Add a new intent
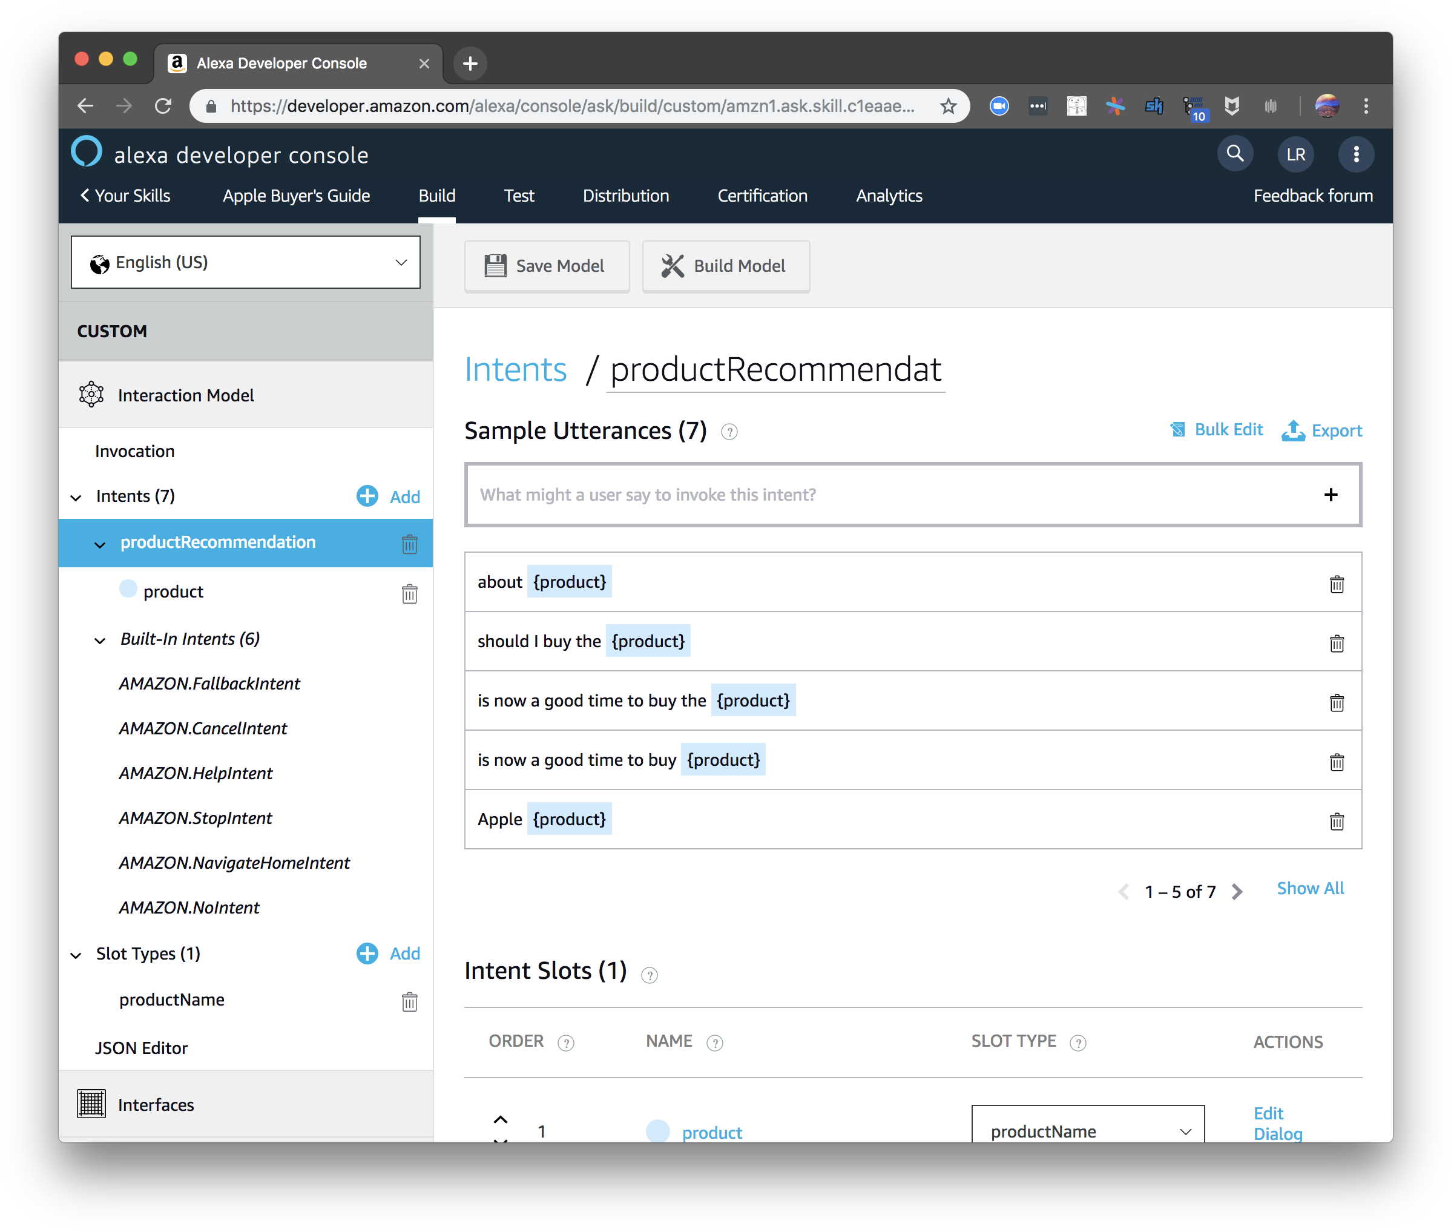Viewport: 1451px width, 1232px height. coord(388,496)
